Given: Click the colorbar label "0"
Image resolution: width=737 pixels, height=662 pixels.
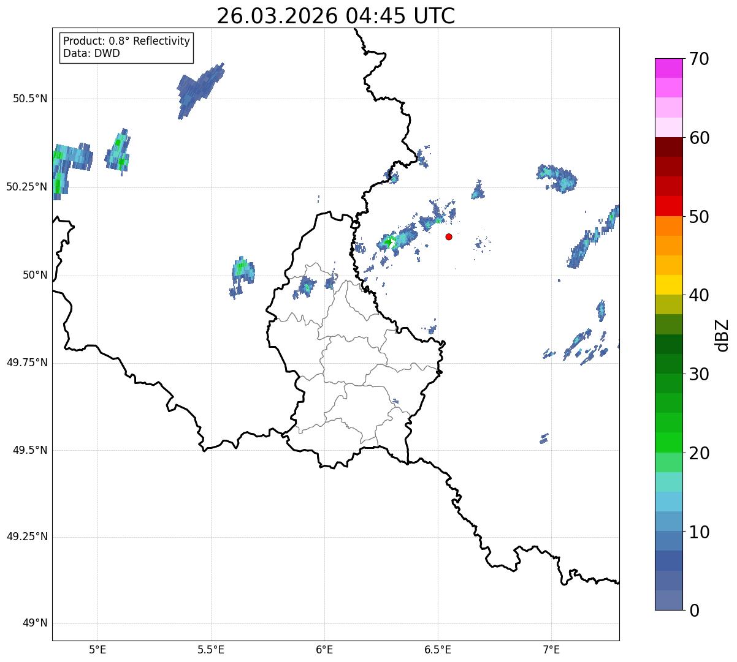Looking at the screenshot, I should 695,611.
